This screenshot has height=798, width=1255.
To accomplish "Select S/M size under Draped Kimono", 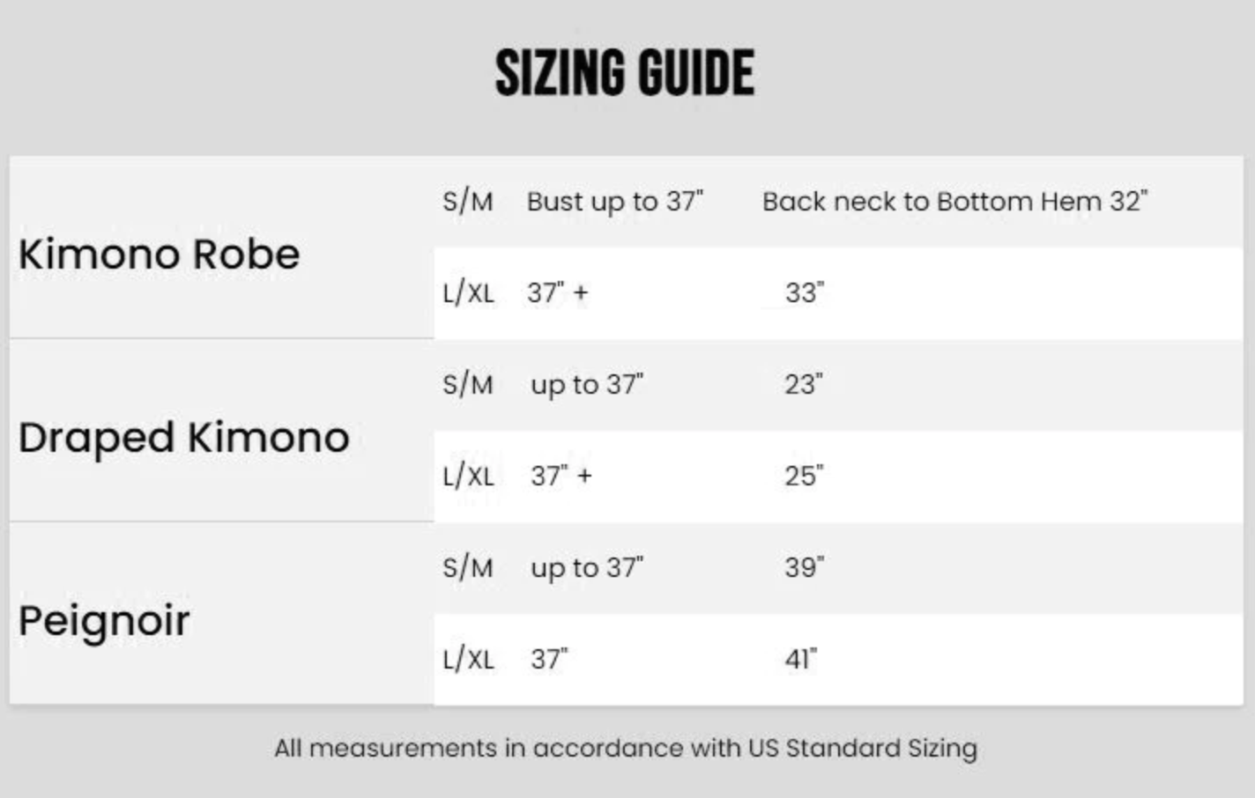I will 467,385.
